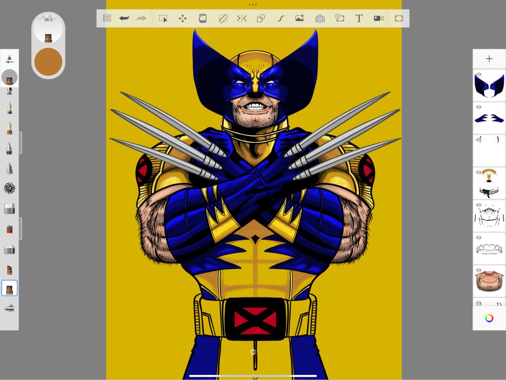Enable the Symmetry tool

[x=242, y=18]
